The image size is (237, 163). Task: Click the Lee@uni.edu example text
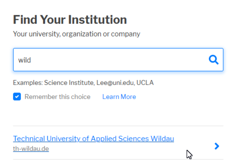[x=116, y=83]
